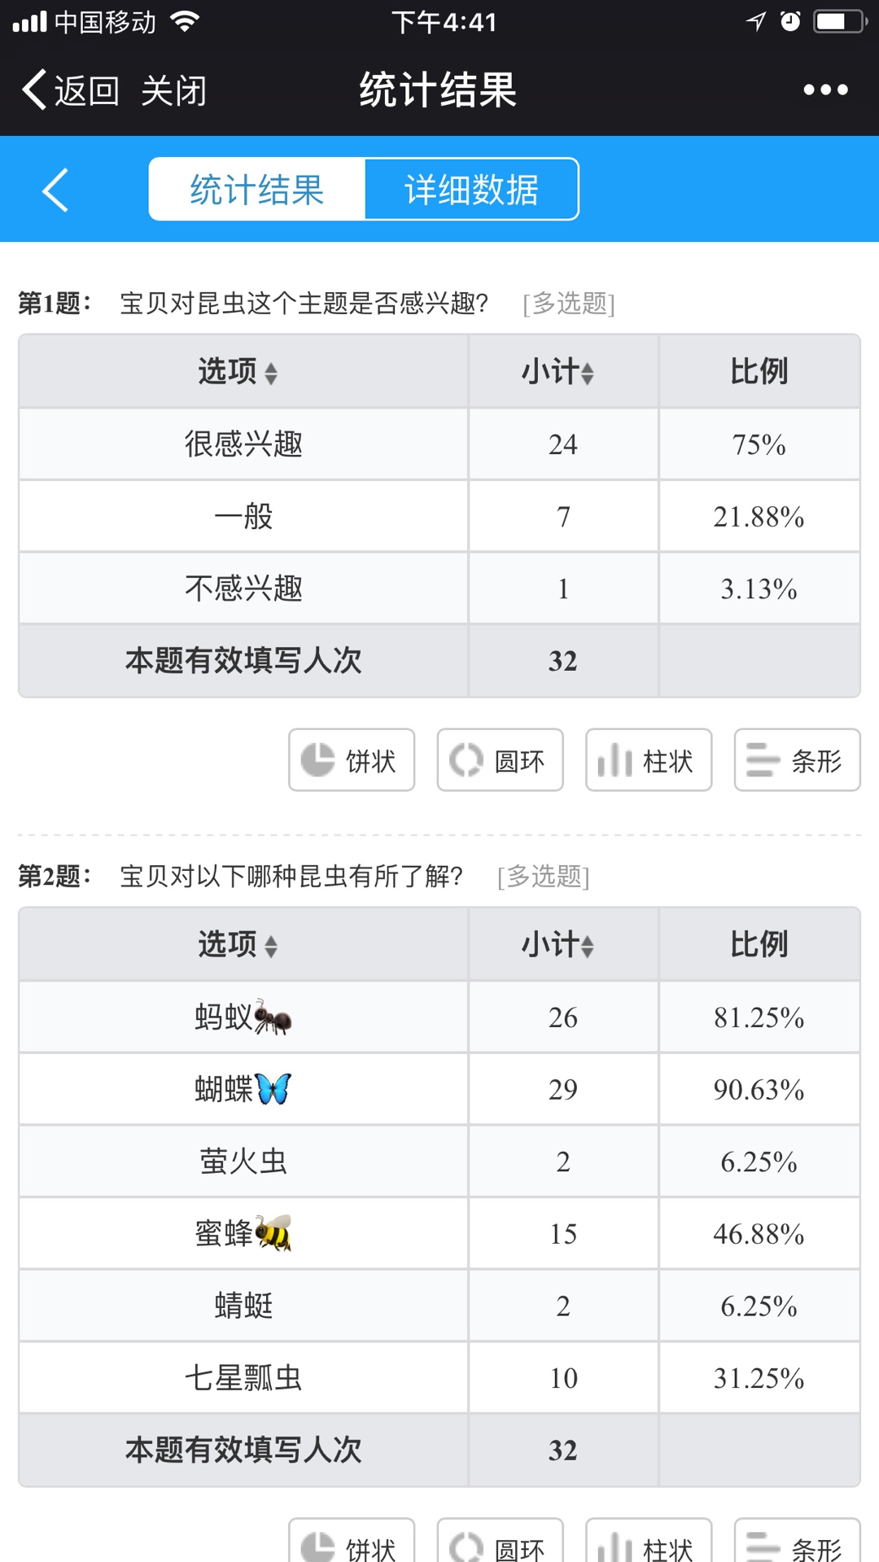Tap the 关闭 close button
This screenshot has height=1562, width=879.
[x=173, y=90]
